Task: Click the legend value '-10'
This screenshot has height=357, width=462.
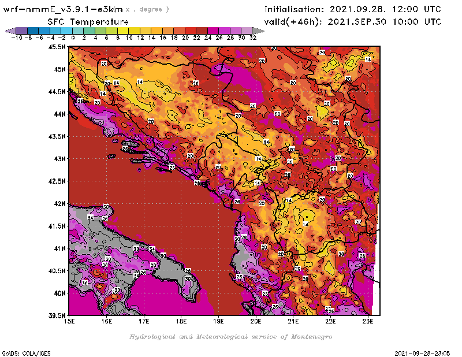Action: 16,38
